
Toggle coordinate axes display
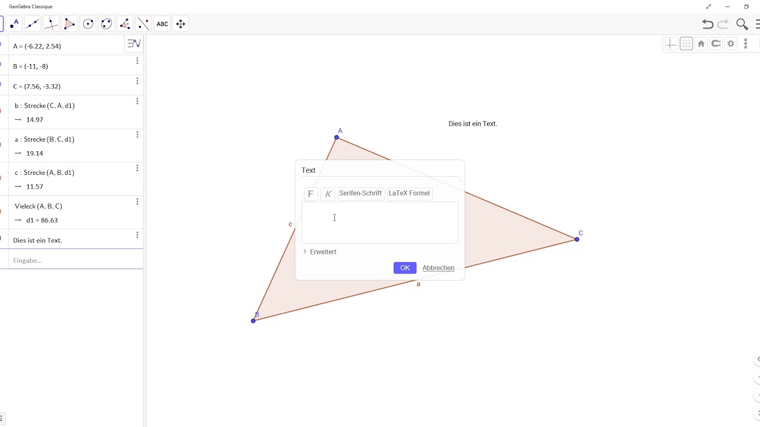671,44
